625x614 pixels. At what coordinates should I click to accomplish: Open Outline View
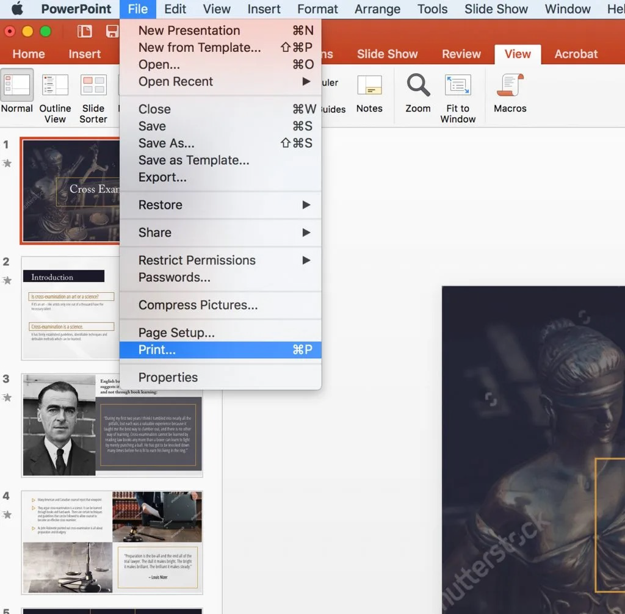pyautogui.click(x=55, y=92)
